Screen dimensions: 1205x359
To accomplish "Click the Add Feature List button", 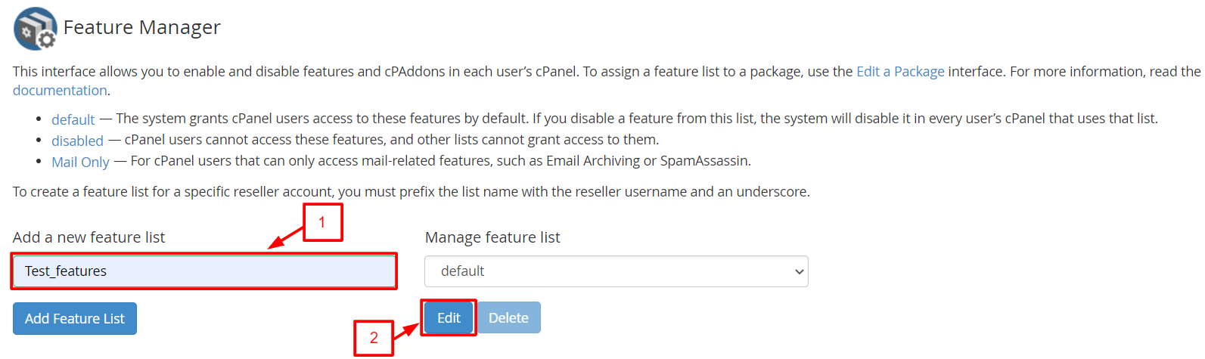I will point(75,319).
